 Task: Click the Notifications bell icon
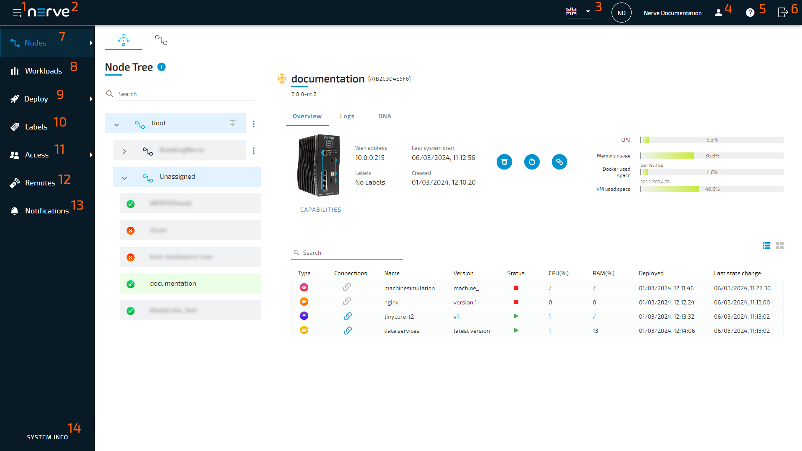click(15, 211)
